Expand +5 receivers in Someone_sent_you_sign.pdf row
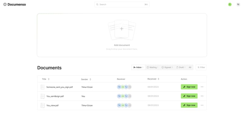This screenshot has width=244, height=122. (x=129, y=87)
